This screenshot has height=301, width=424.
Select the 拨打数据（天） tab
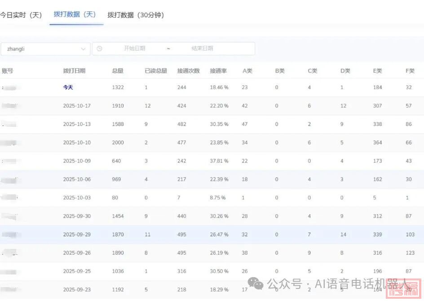[75, 14]
